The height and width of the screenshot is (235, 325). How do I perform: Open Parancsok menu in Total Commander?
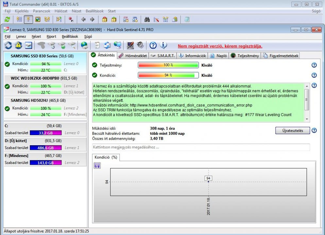(42, 11)
